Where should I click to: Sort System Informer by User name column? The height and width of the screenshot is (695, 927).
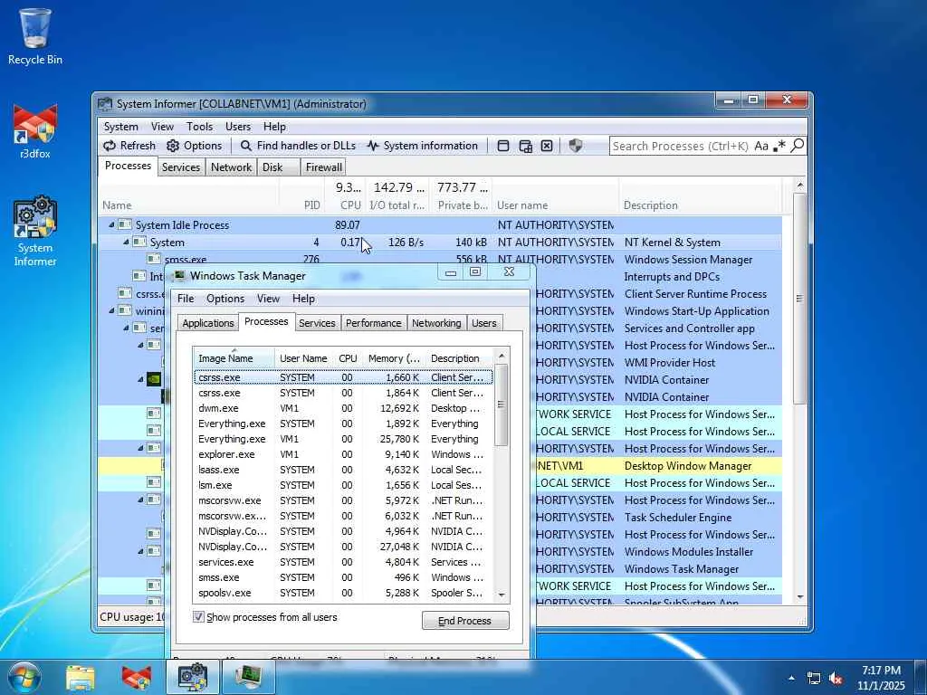coord(557,205)
